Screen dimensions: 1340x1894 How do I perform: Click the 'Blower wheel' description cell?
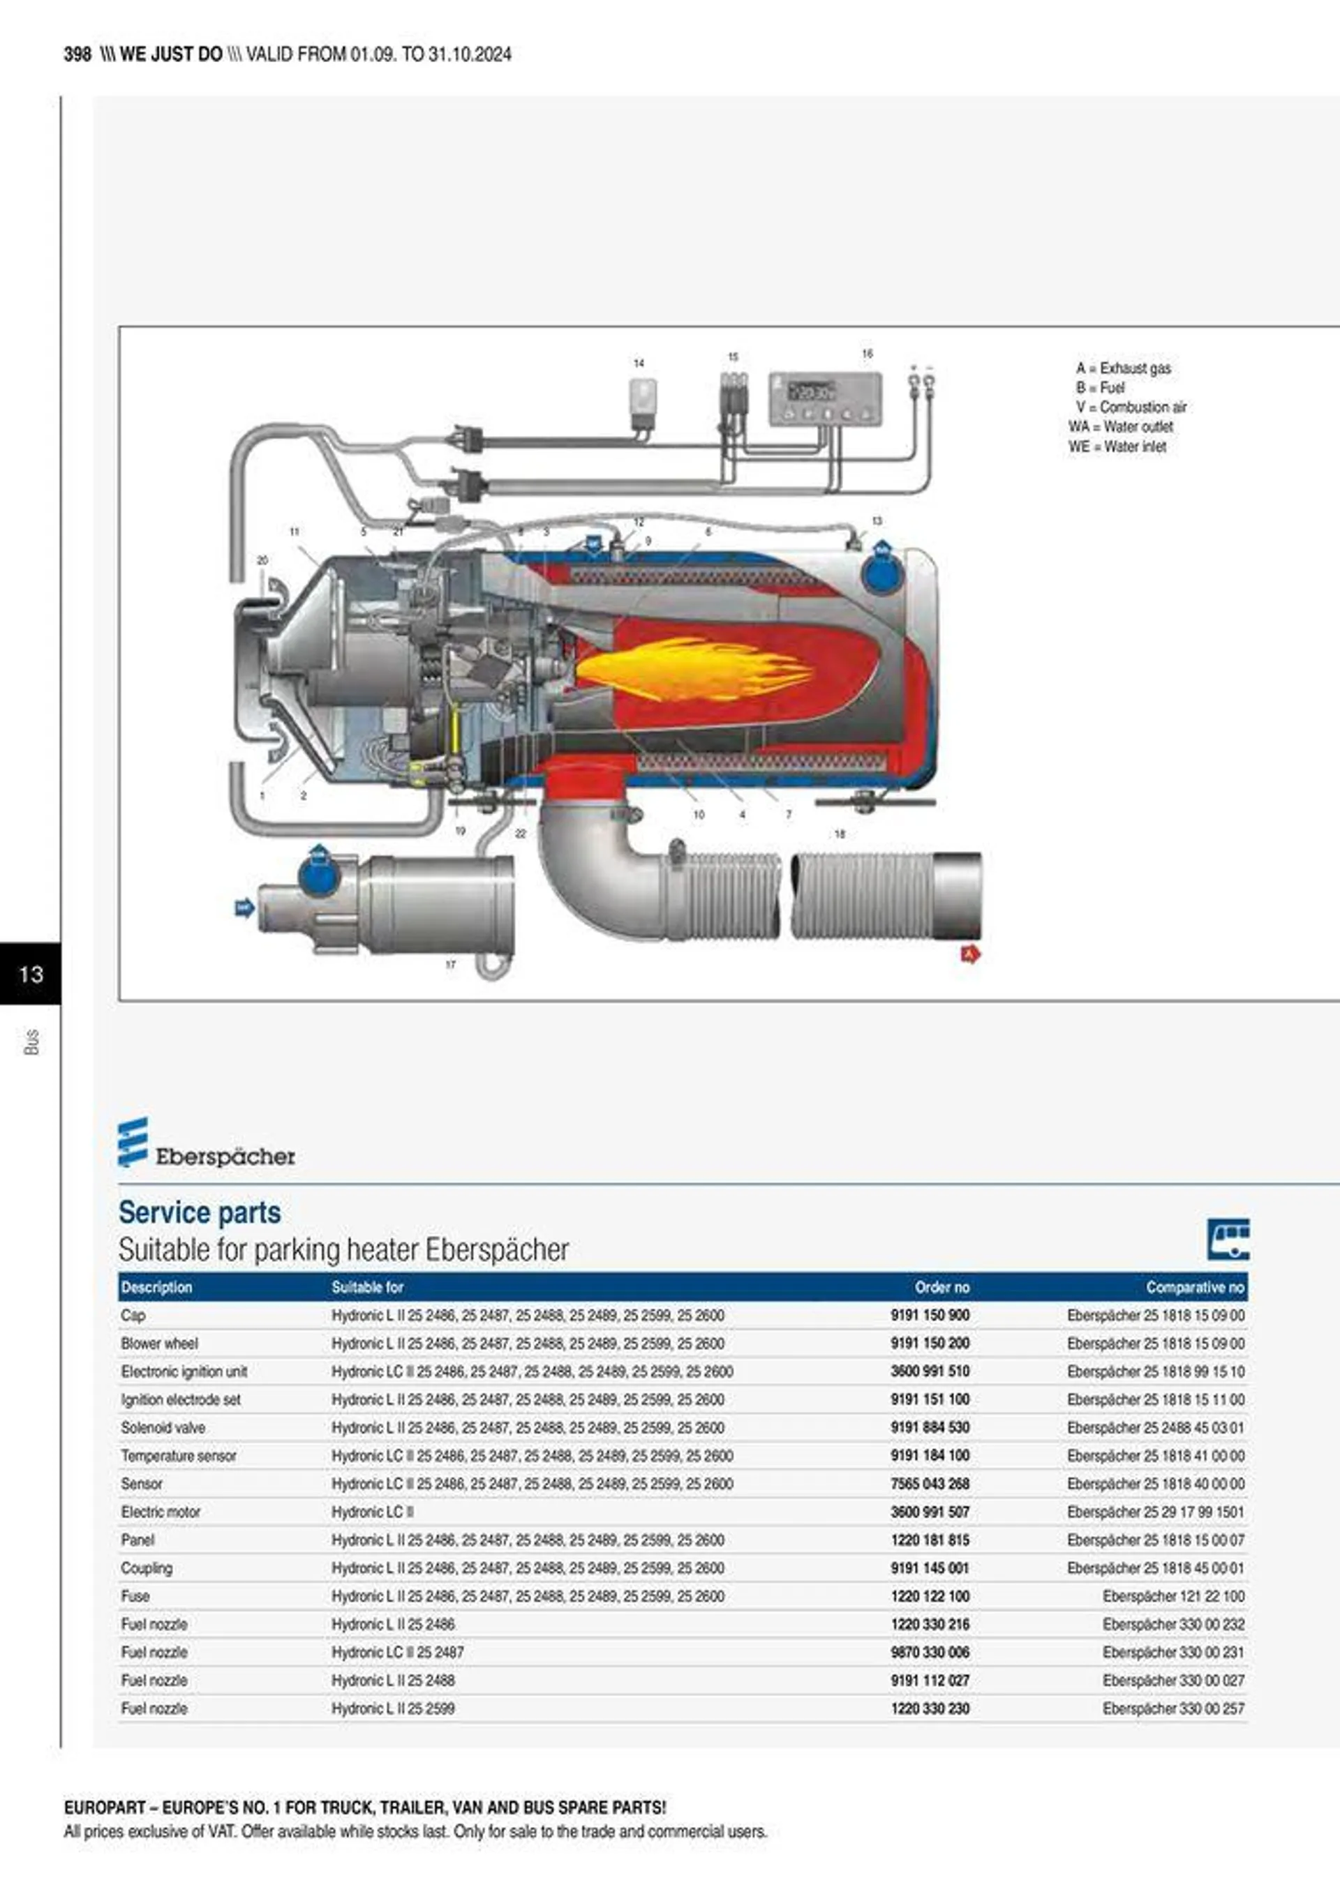point(159,1343)
